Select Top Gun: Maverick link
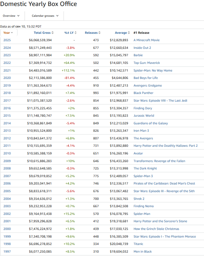204x256 pixels. (x=147, y=63)
